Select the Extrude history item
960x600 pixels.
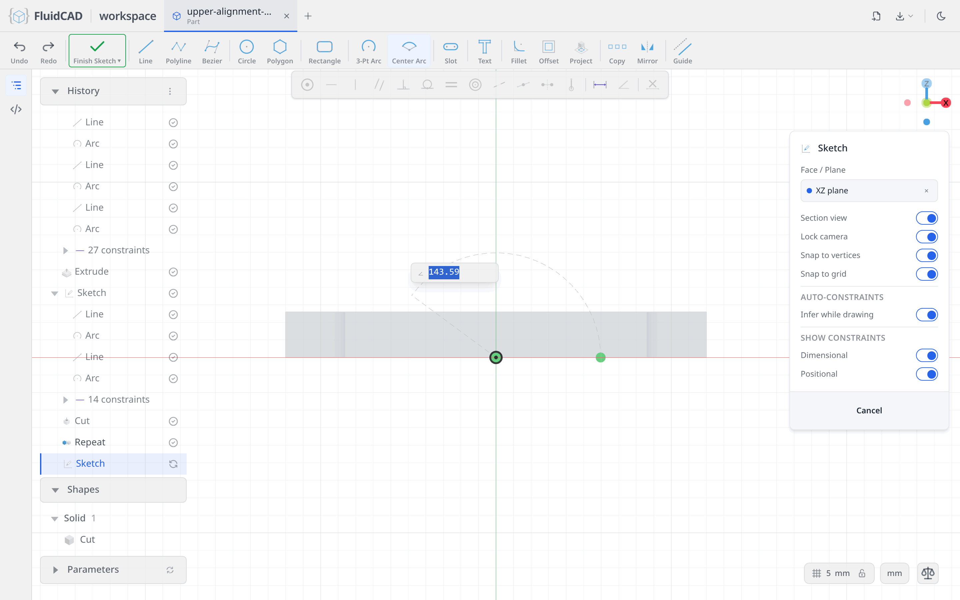click(113, 271)
